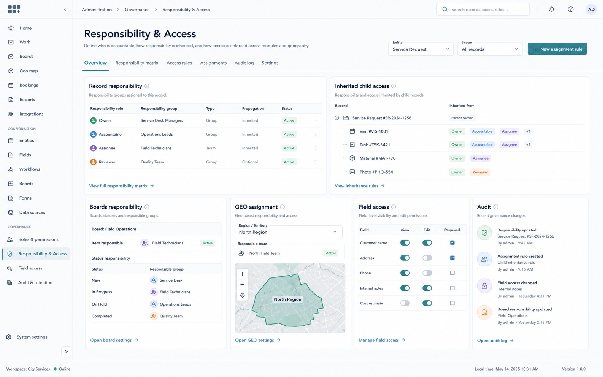Zoom out on the North Region map
The height and width of the screenshot is (377, 603).
[x=242, y=284]
